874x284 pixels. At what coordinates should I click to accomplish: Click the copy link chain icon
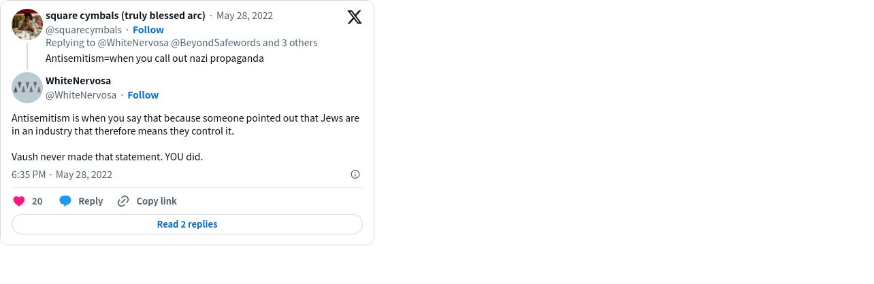[123, 201]
